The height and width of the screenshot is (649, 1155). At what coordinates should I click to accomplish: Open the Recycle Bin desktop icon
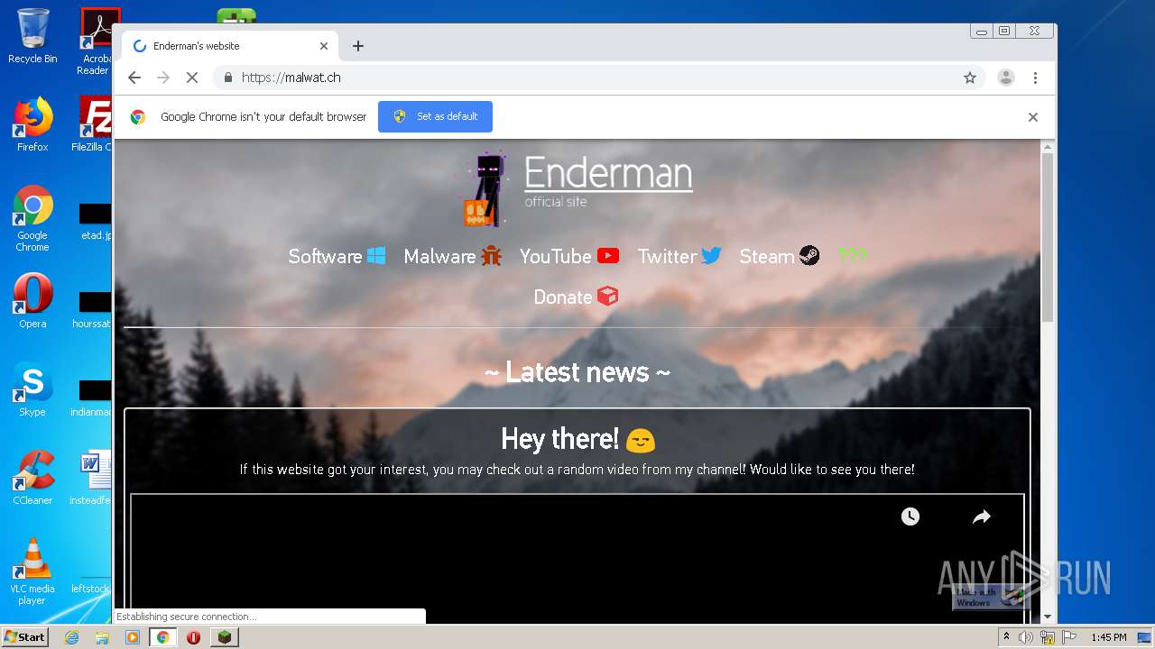pos(32,36)
